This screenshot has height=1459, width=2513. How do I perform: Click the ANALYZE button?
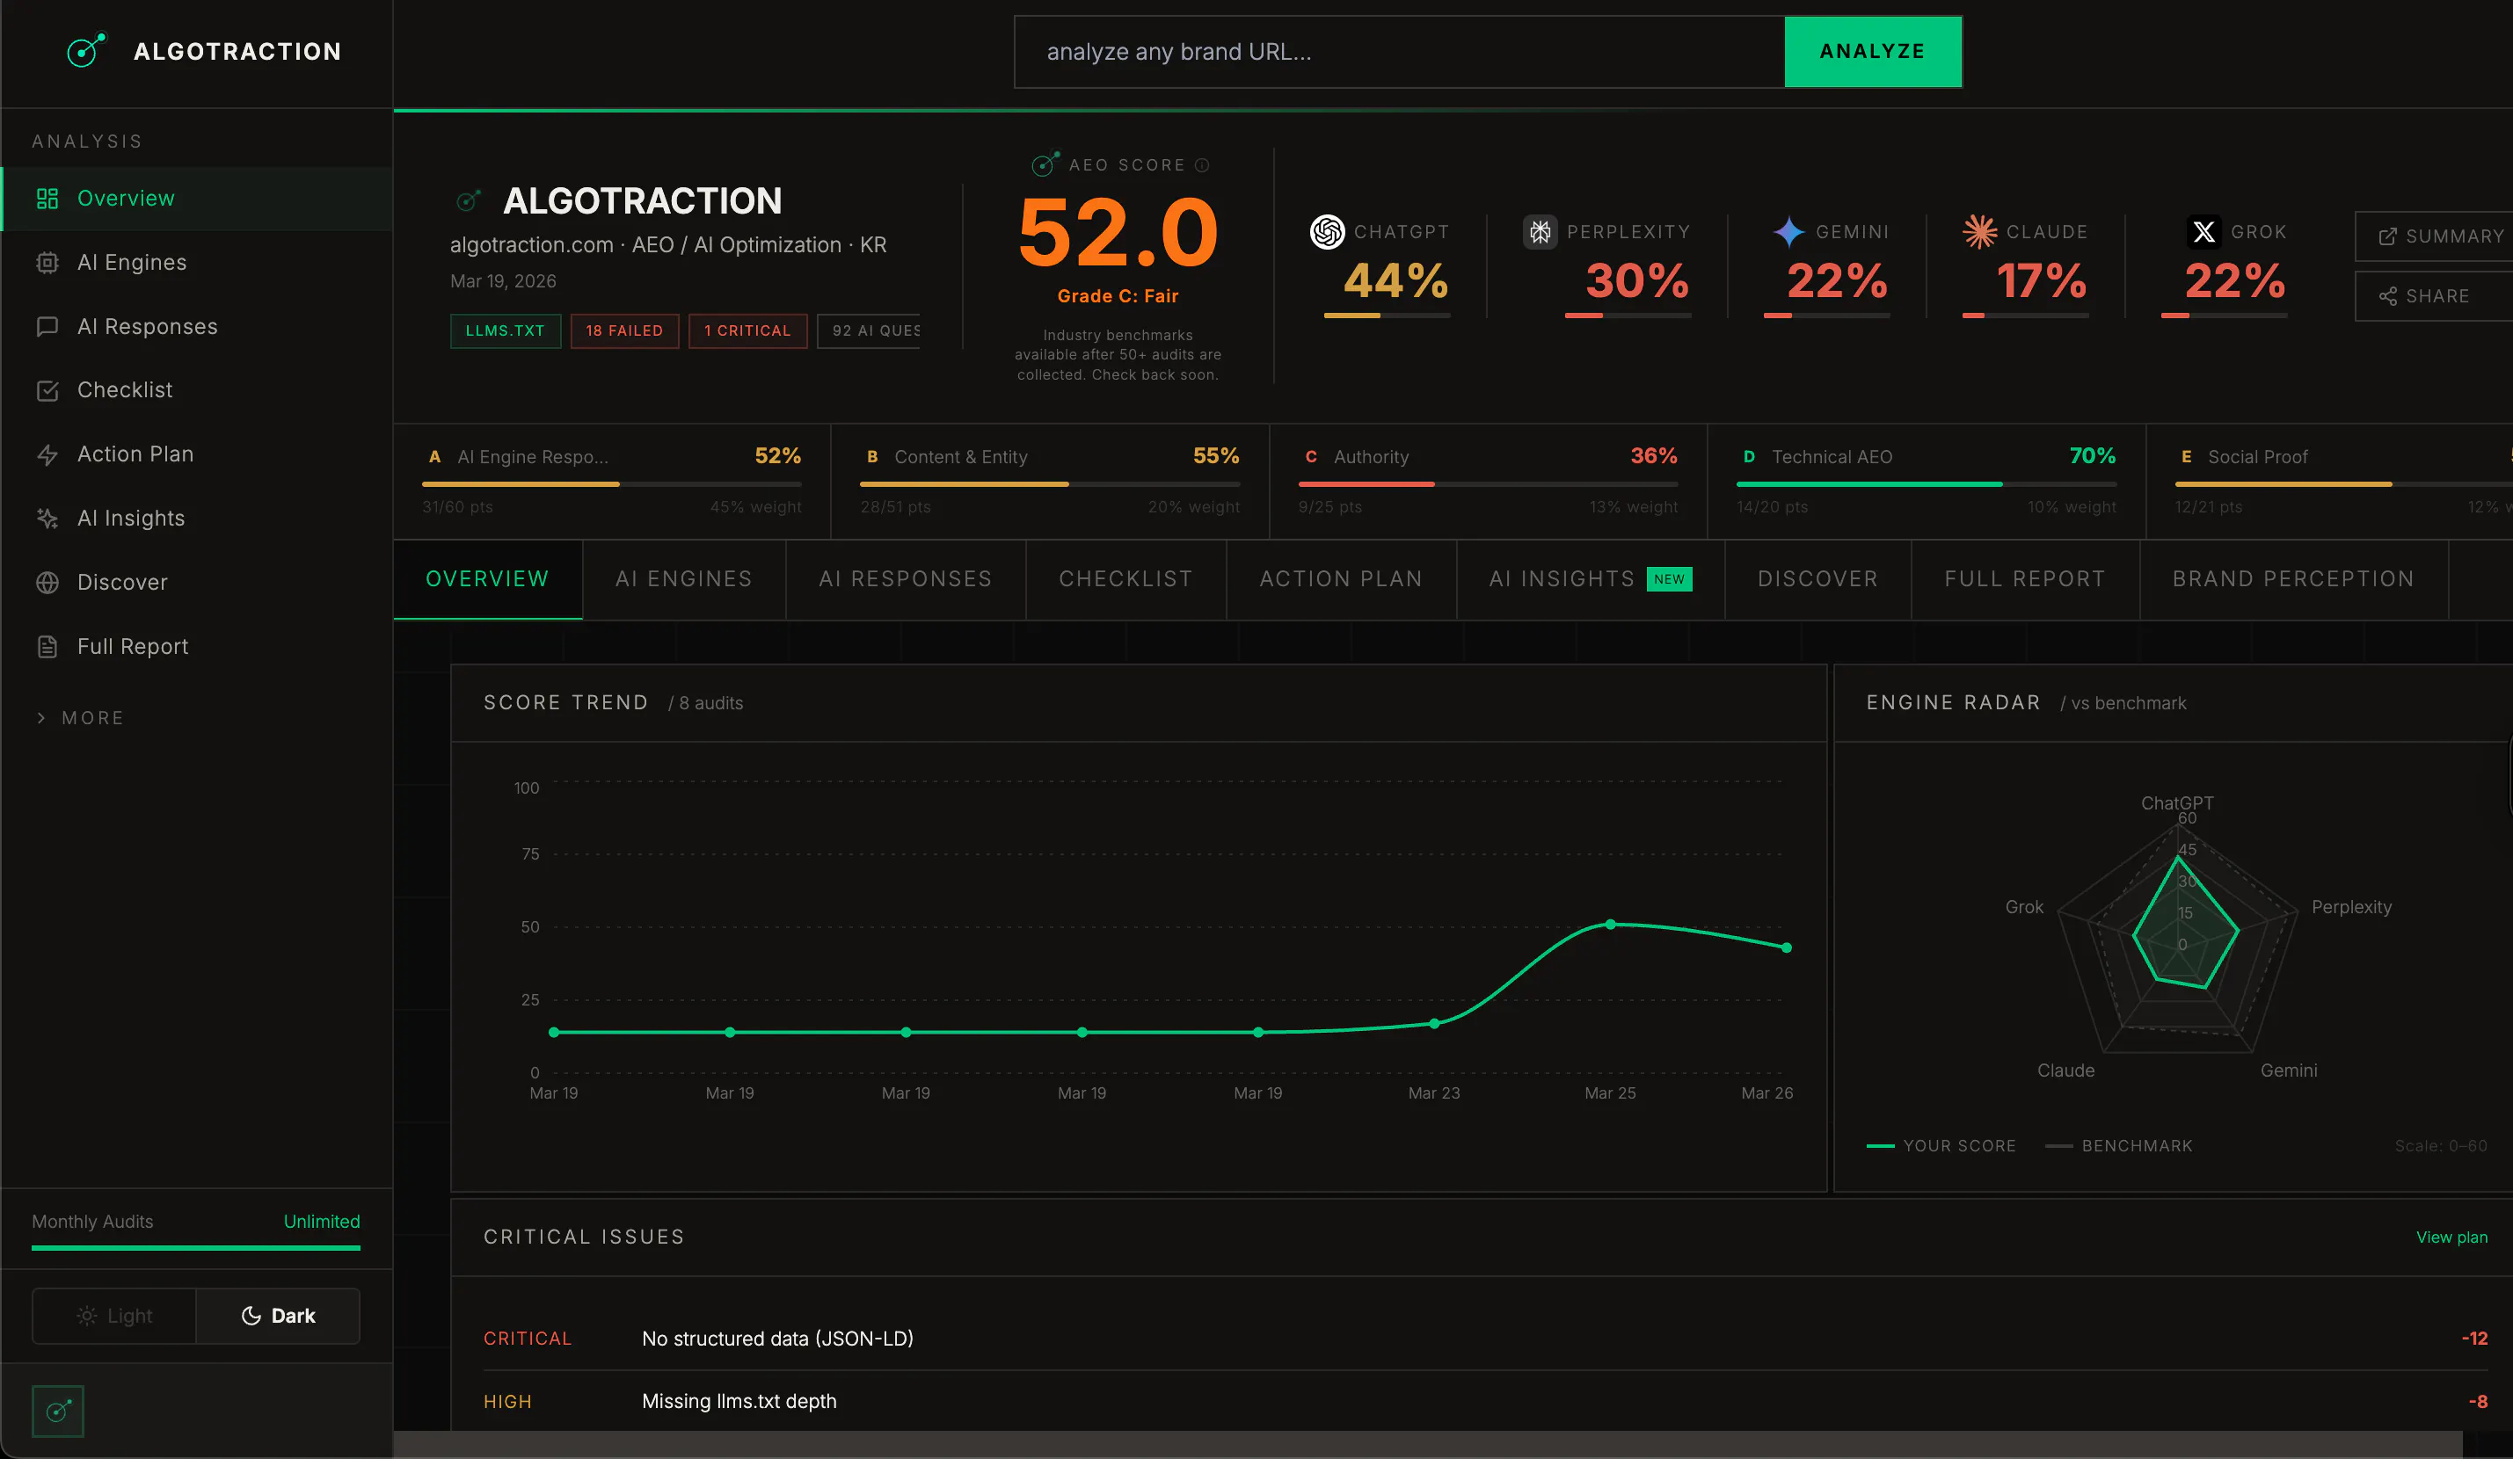(1873, 52)
